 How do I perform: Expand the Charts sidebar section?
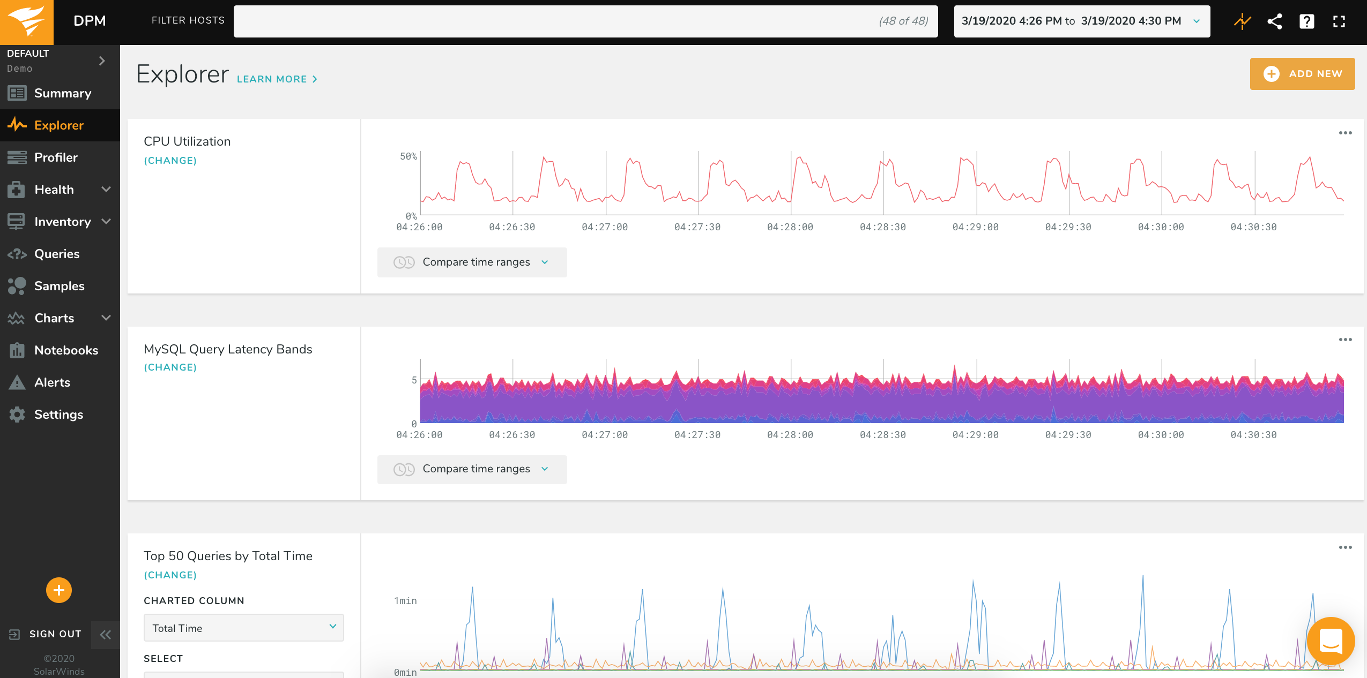pos(106,318)
